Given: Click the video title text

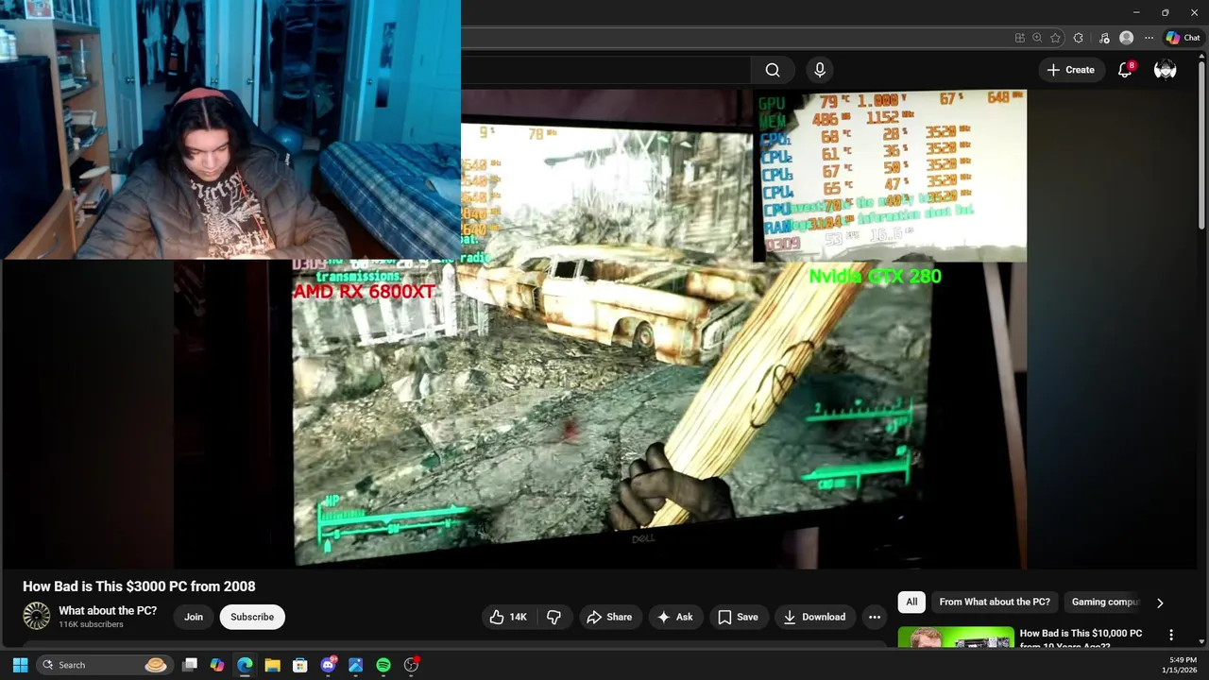Looking at the screenshot, I should pyautogui.click(x=139, y=586).
